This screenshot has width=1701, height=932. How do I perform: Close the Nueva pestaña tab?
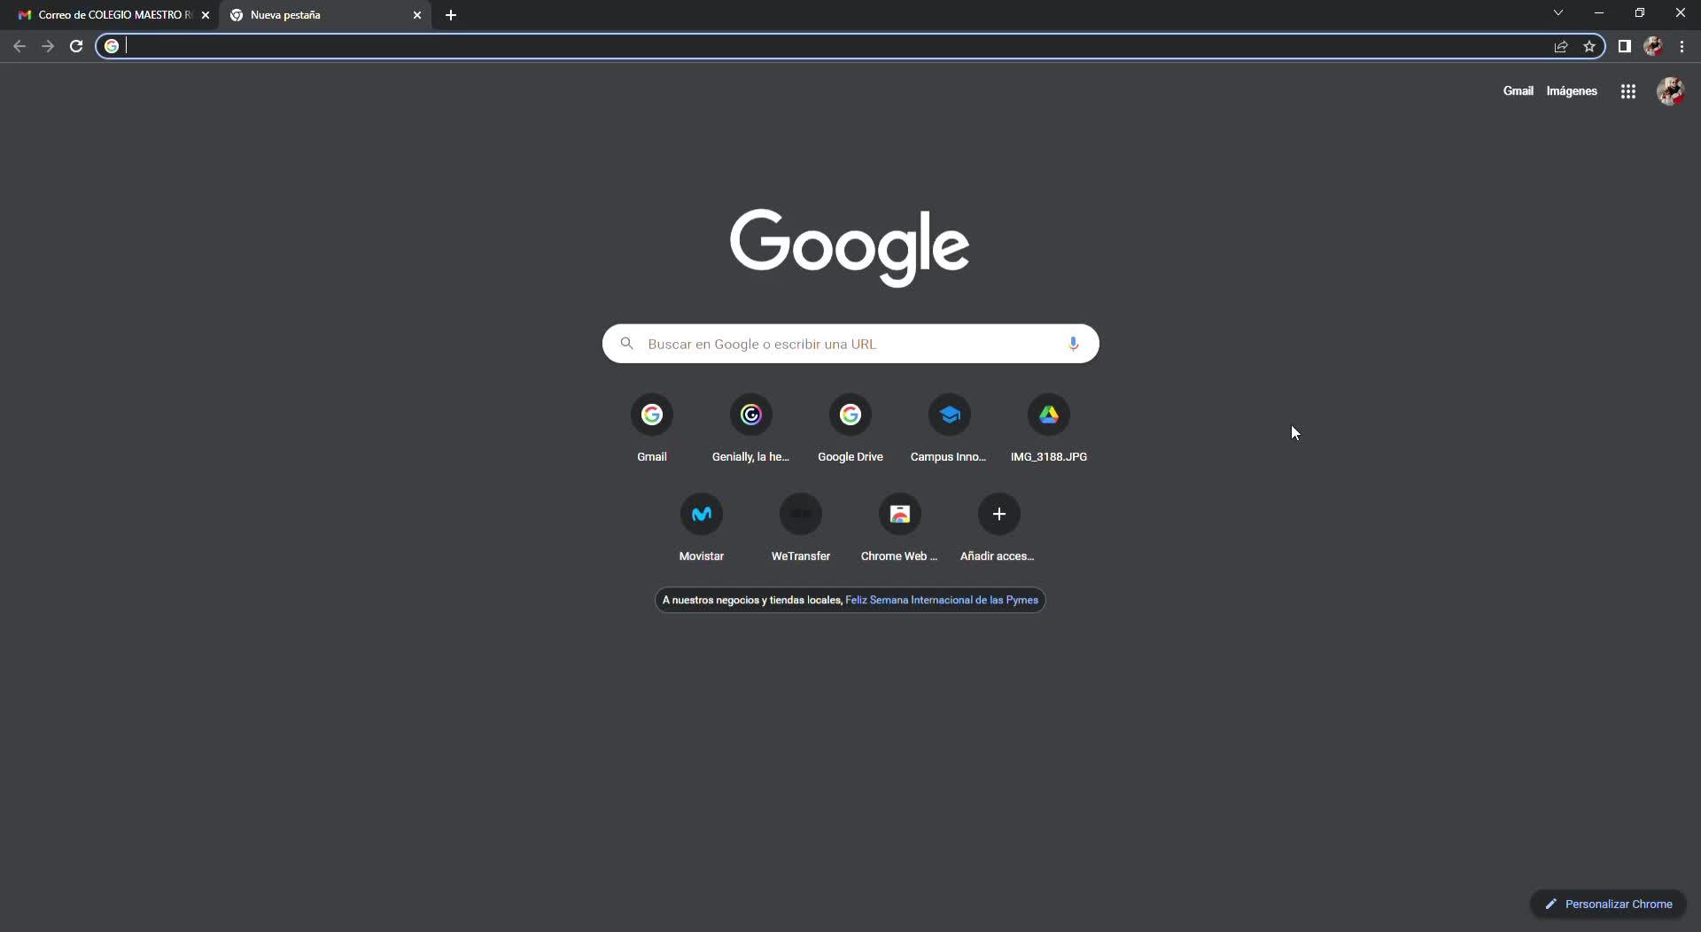417,15
